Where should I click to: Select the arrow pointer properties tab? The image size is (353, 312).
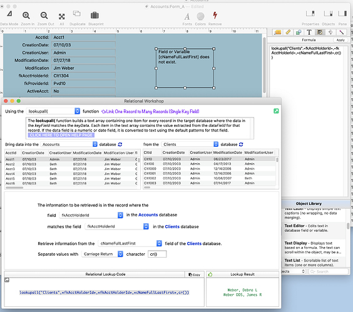[330, 32]
